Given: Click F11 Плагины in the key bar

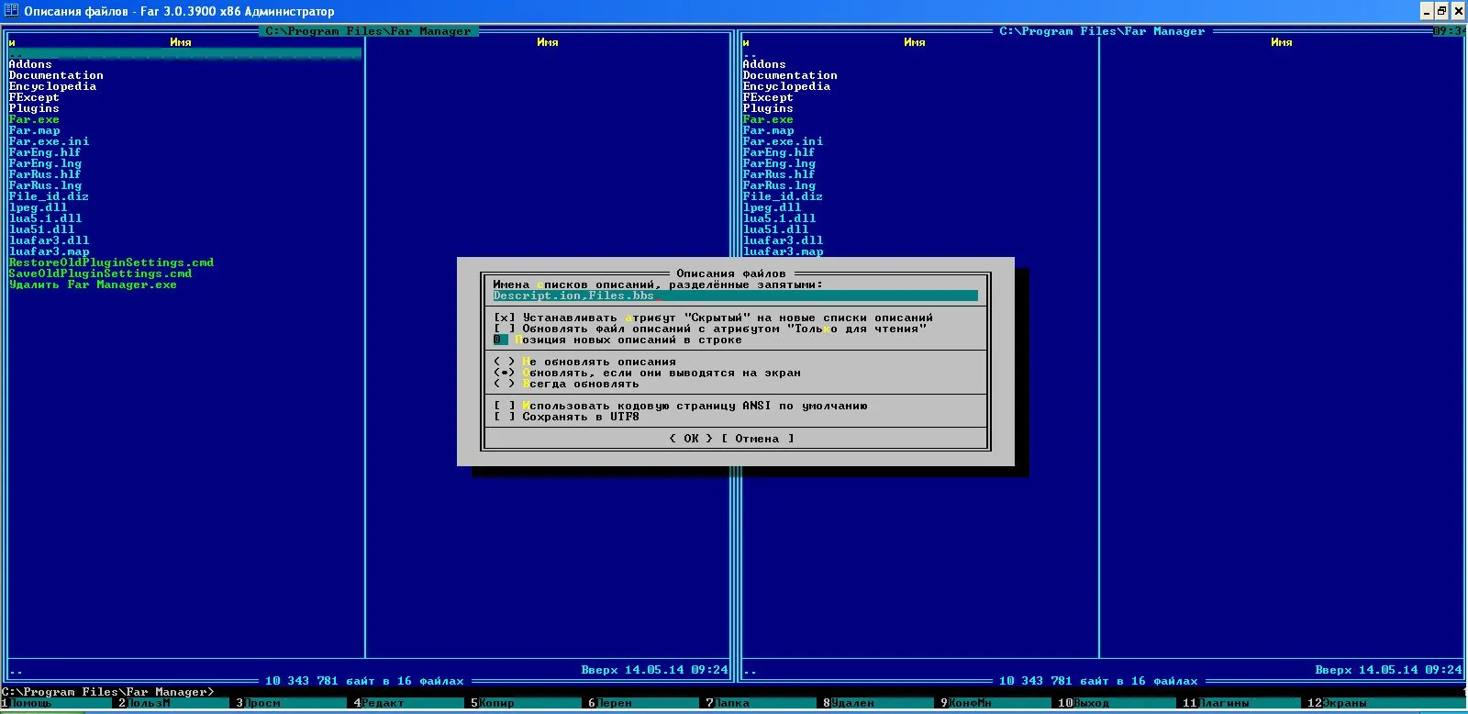Looking at the screenshot, I should 1241,703.
